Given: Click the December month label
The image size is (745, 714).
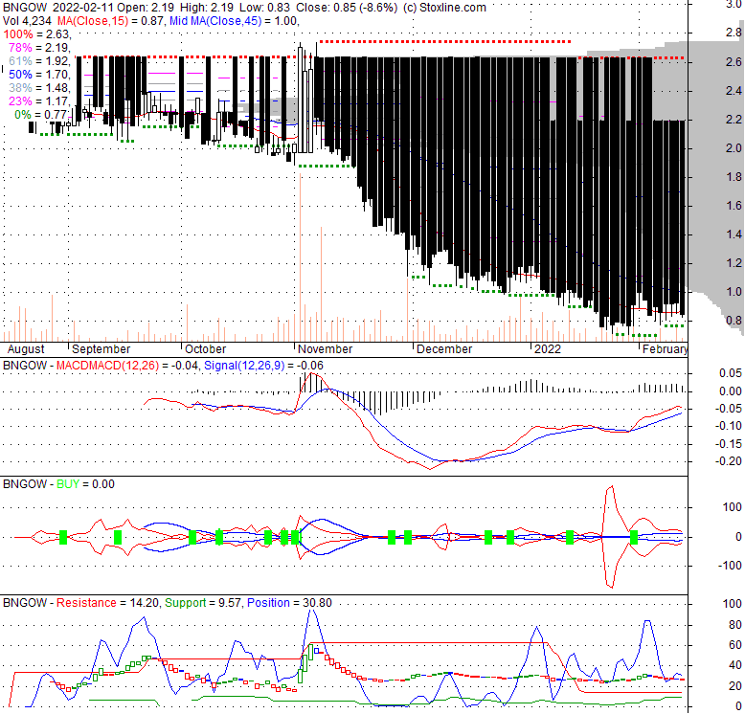Looking at the screenshot, I should tap(444, 349).
